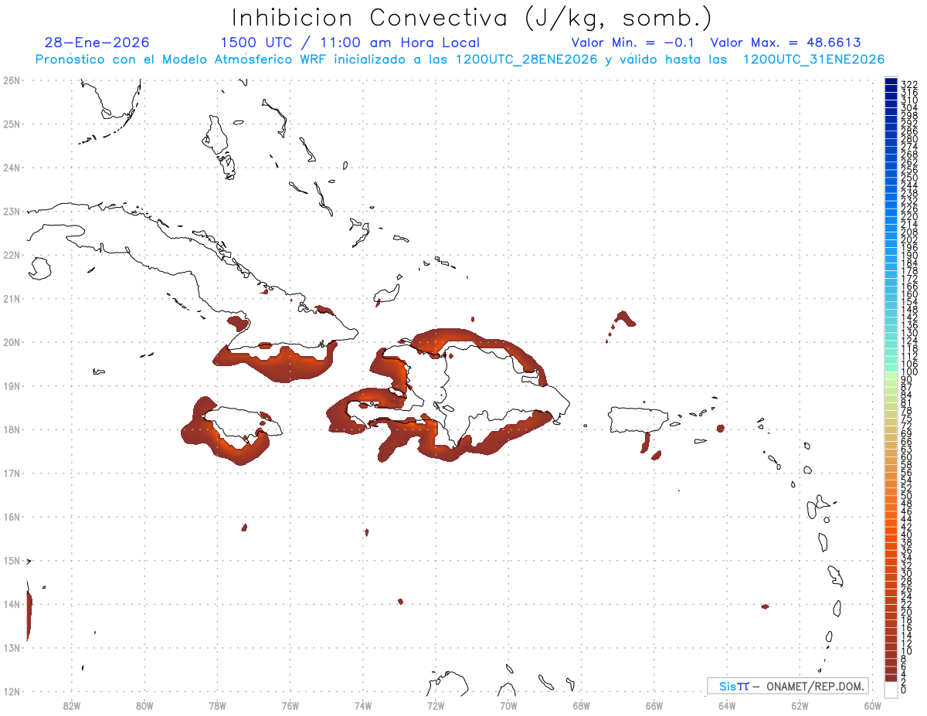Screen dimensions: 927x716
Task: Click Puerto Rico on the map
Action: (x=640, y=419)
